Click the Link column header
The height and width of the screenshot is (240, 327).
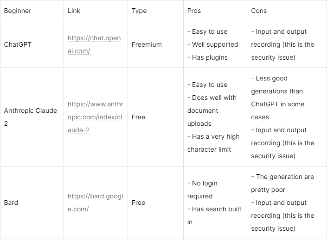pos(74,11)
